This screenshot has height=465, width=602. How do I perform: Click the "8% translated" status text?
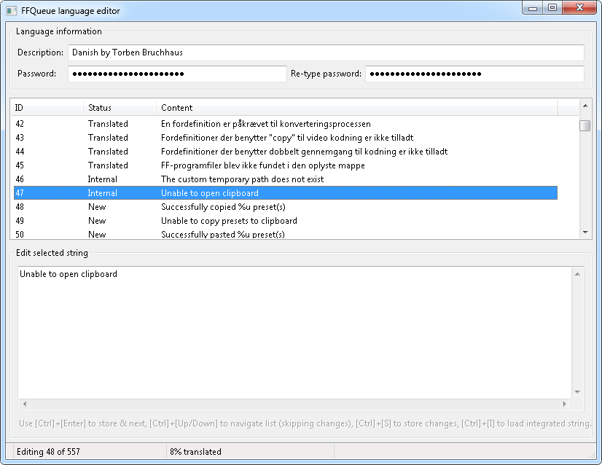[195, 452]
